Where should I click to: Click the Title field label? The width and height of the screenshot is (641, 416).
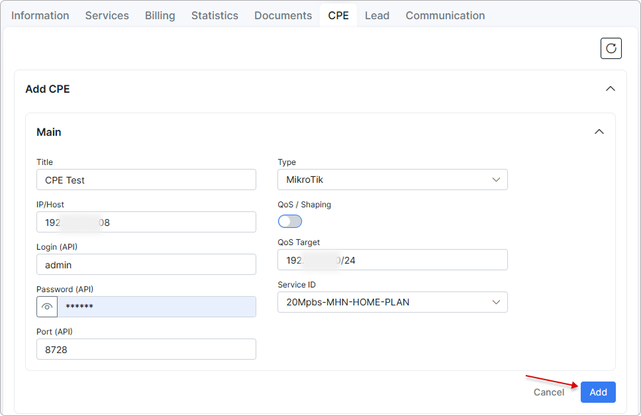[x=44, y=162]
